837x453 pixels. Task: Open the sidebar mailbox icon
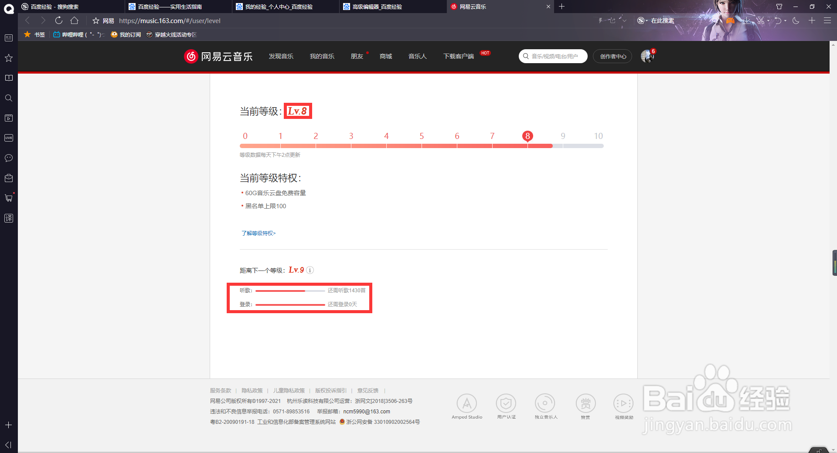point(9,178)
